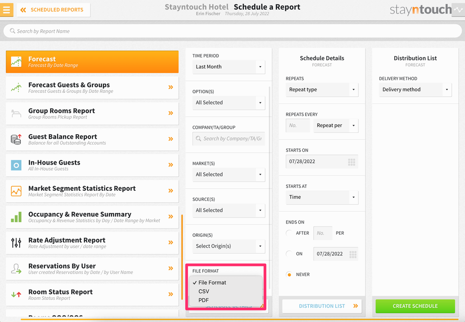Open the Ends On calendar grid icon

[x=353, y=254]
